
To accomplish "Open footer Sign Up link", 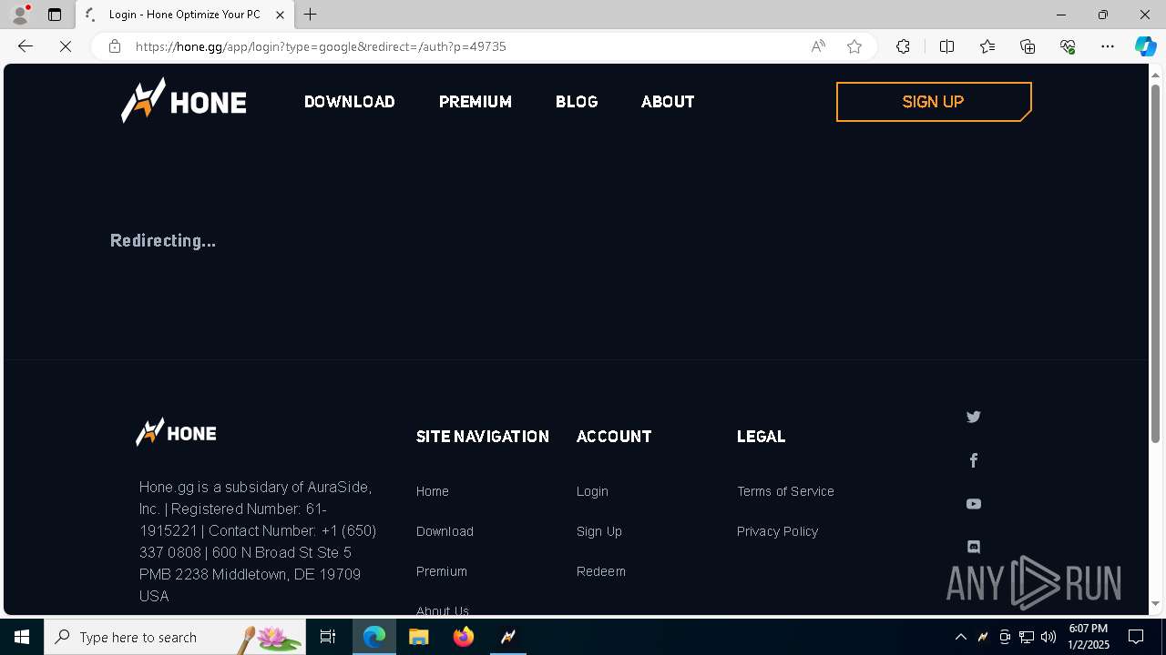I will [x=599, y=531].
